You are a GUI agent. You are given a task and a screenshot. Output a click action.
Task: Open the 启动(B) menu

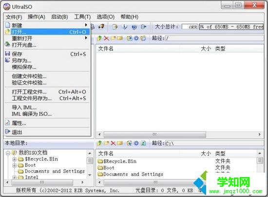(59, 17)
